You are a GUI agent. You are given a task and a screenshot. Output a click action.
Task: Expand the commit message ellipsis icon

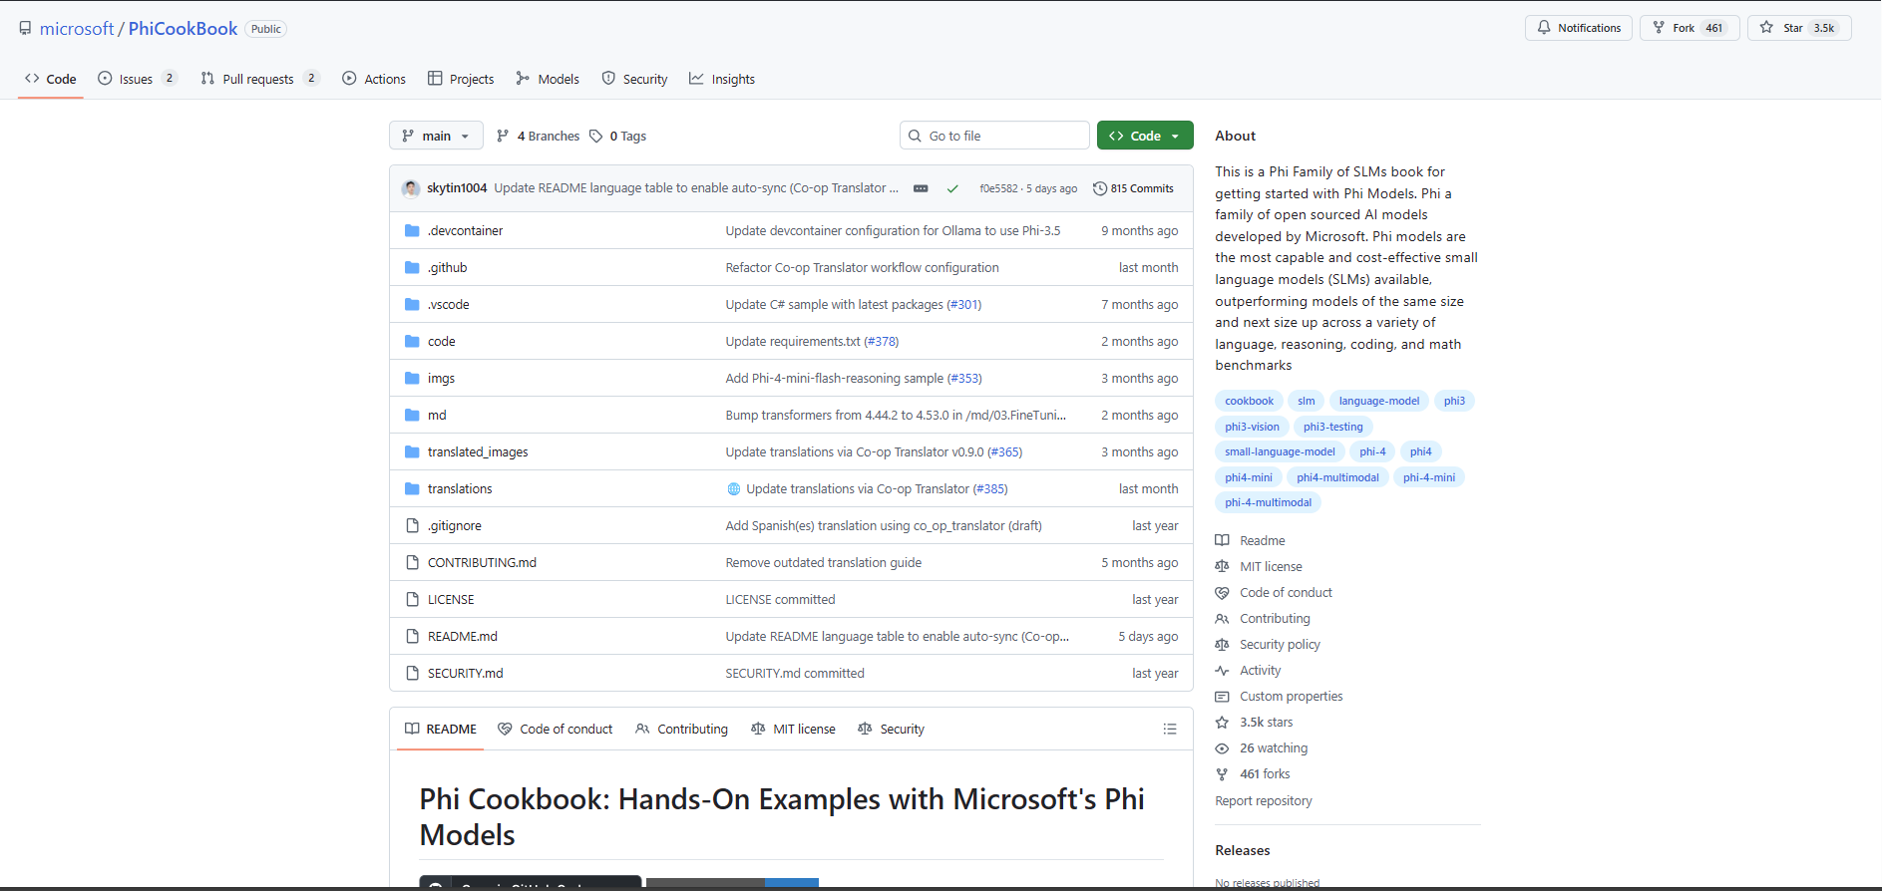[921, 188]
